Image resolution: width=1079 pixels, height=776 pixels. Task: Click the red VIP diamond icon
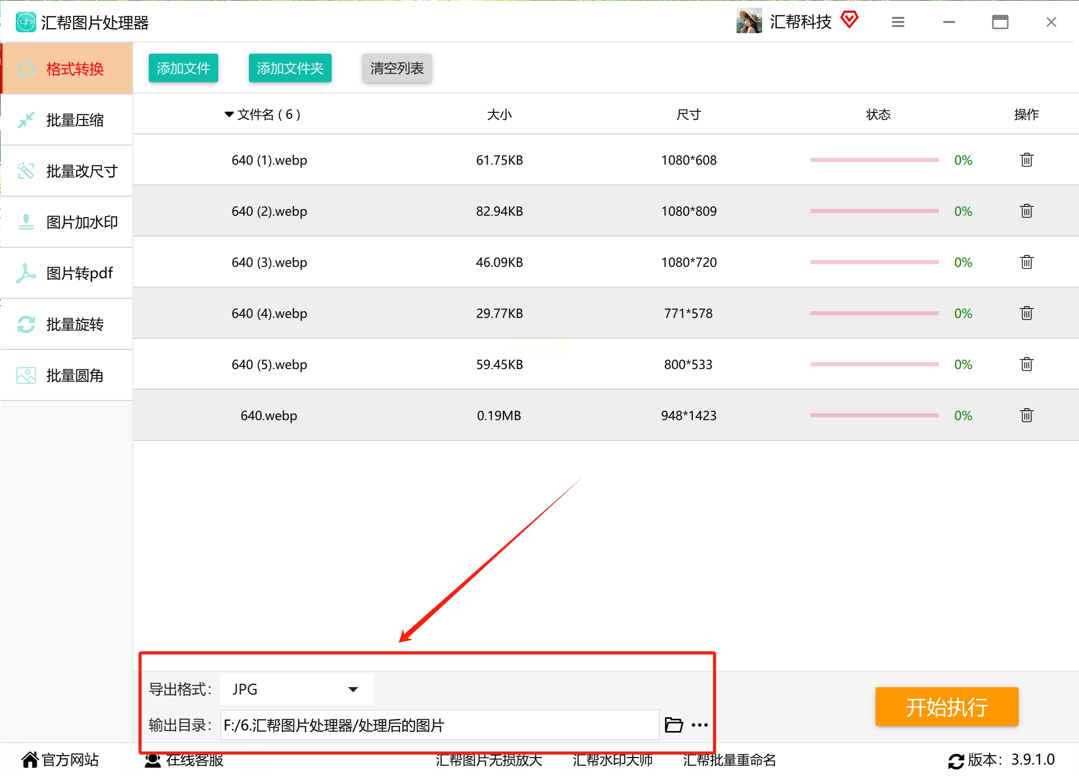849,20
